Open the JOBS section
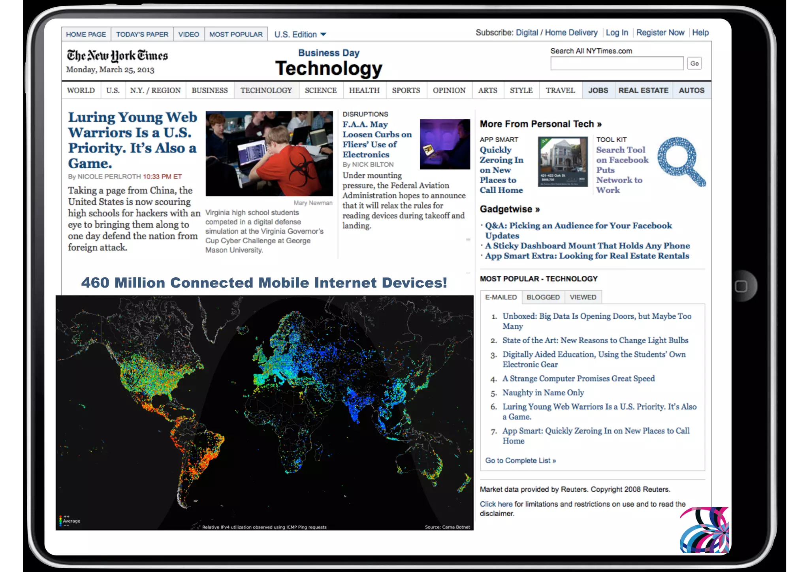Viewport: 809px width, 572px height. point(598,90)
